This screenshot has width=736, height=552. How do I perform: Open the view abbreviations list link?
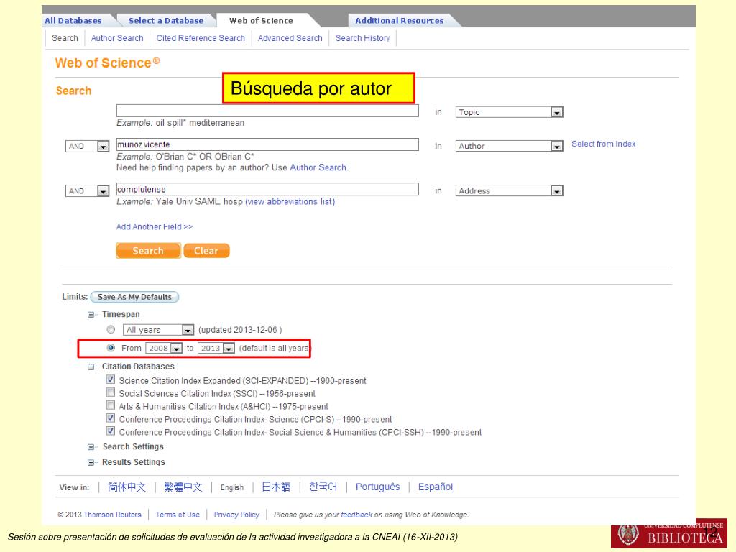point(290,201)
